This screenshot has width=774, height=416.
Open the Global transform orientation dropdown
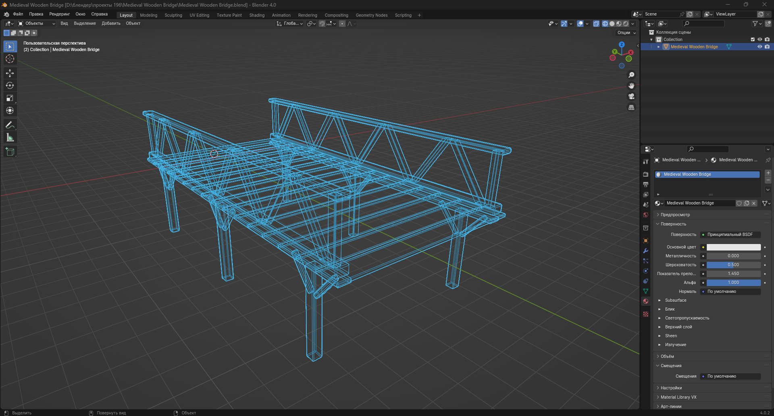289,23
